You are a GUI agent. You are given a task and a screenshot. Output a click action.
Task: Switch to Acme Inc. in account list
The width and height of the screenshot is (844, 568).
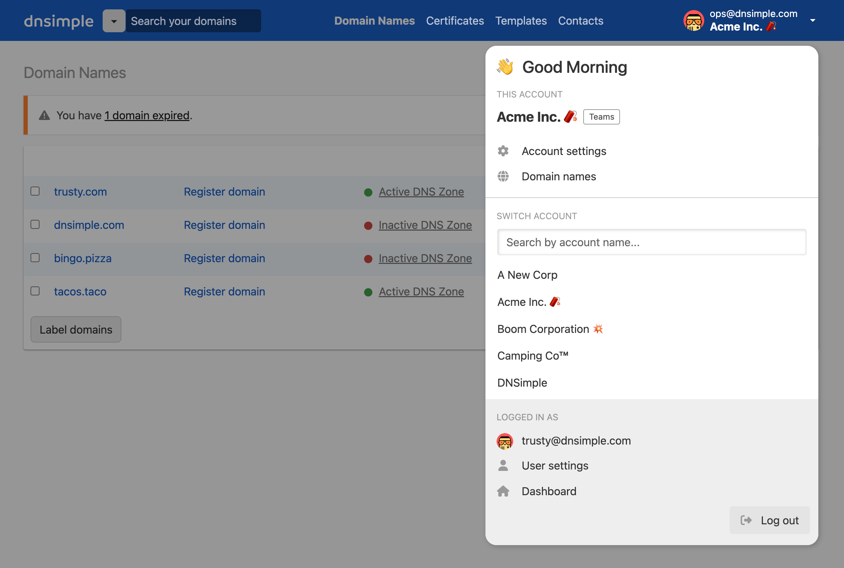pyautogui.click(x=529, y=302)
